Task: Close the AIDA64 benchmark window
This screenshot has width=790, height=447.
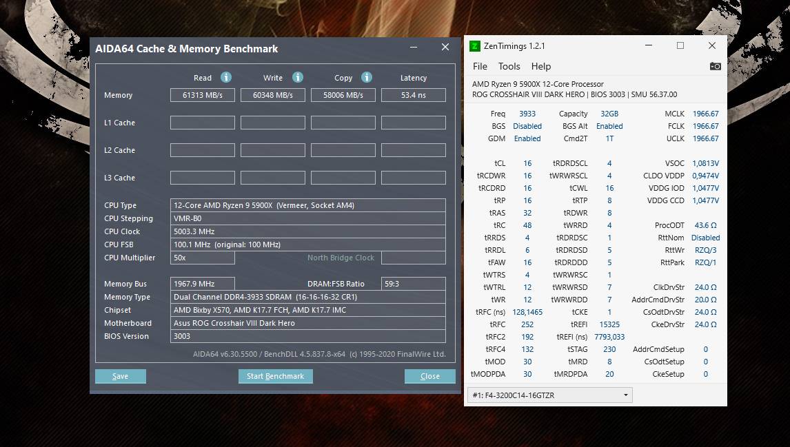Action: pos(445,47)
